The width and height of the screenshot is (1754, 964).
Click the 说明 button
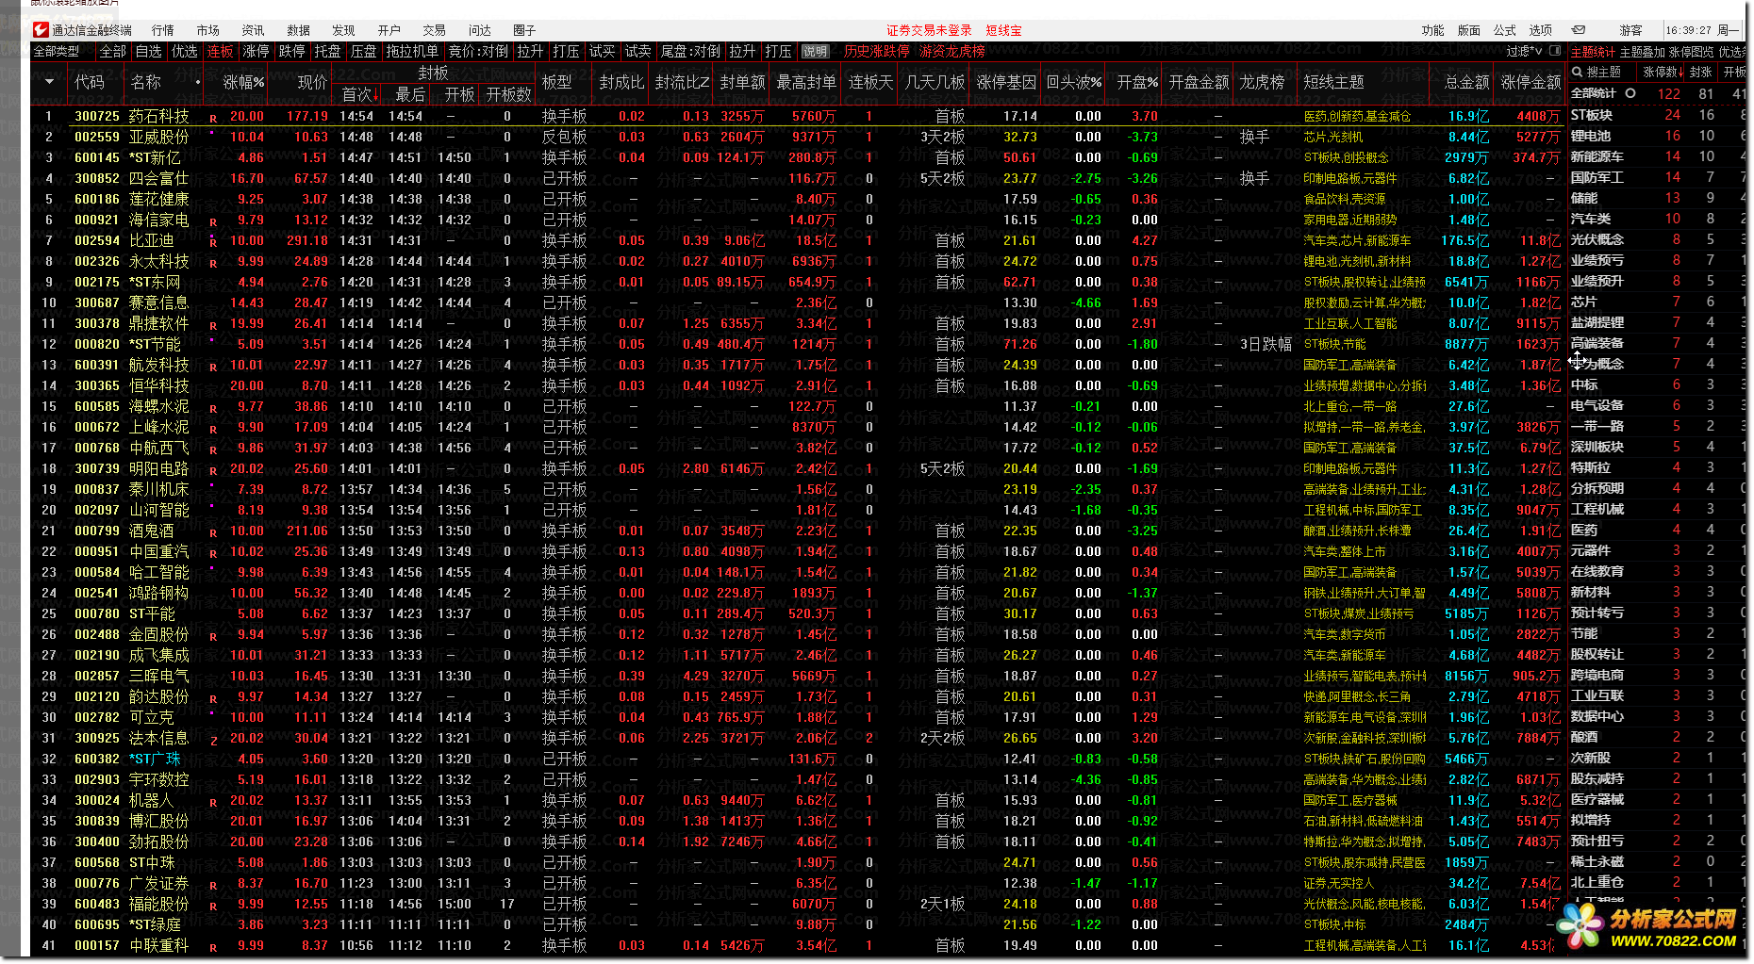815,51
